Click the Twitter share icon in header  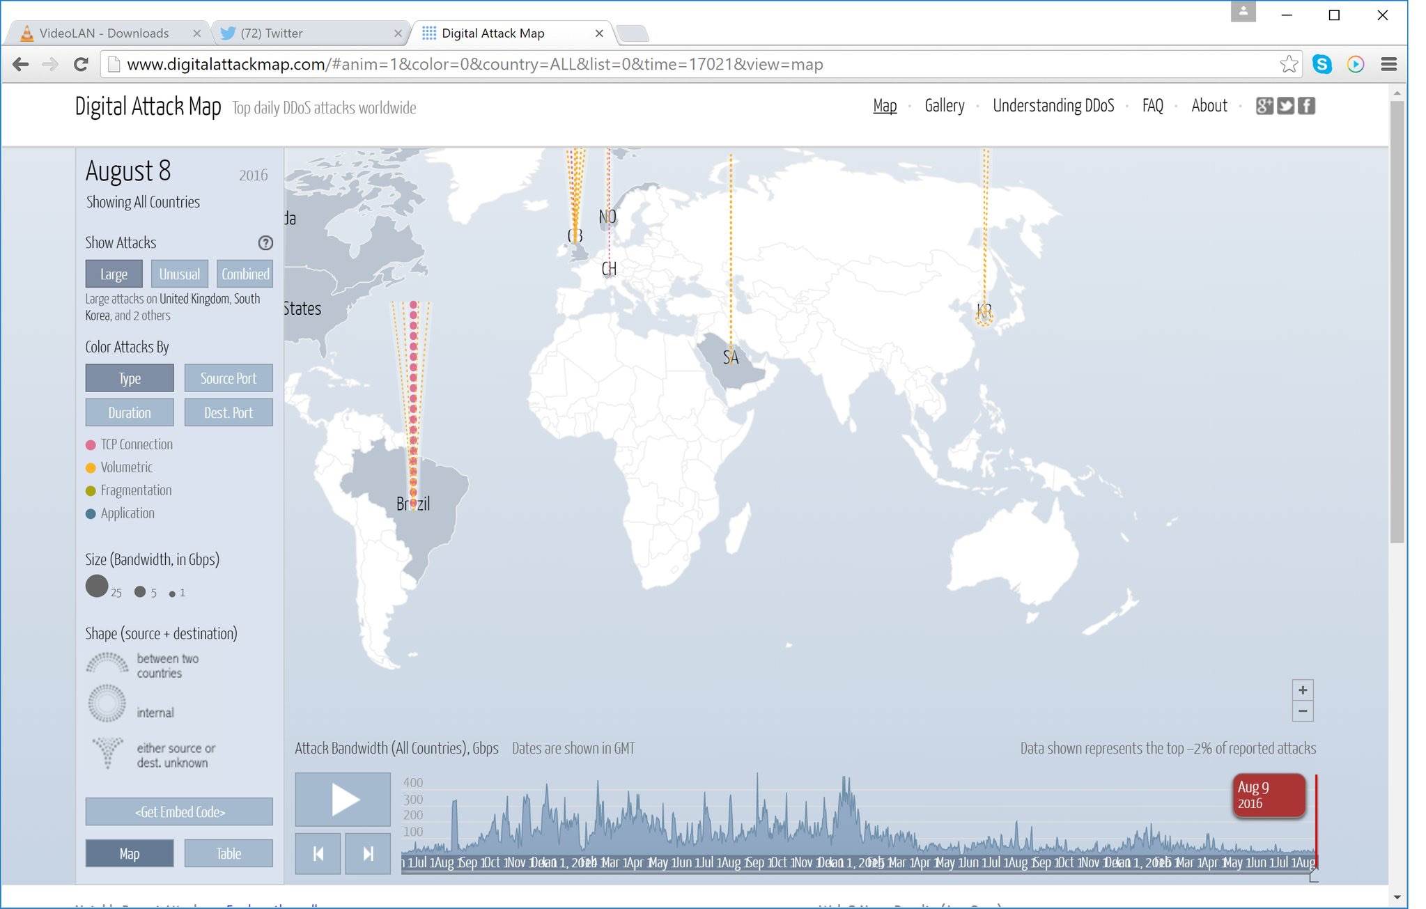click(1285, 106)
